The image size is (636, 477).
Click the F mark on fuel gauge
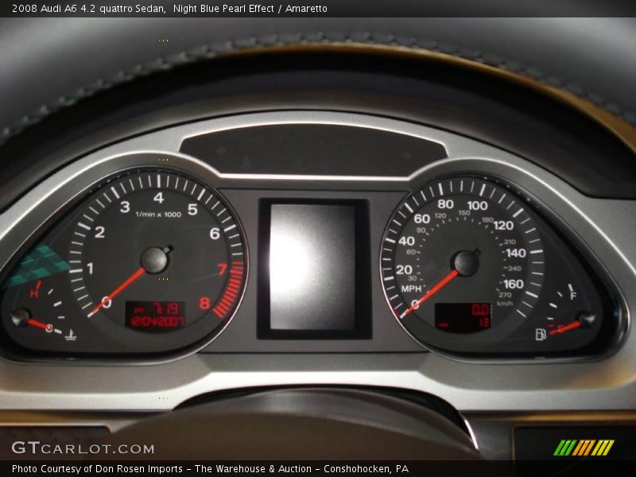click(x=573, y=296)
